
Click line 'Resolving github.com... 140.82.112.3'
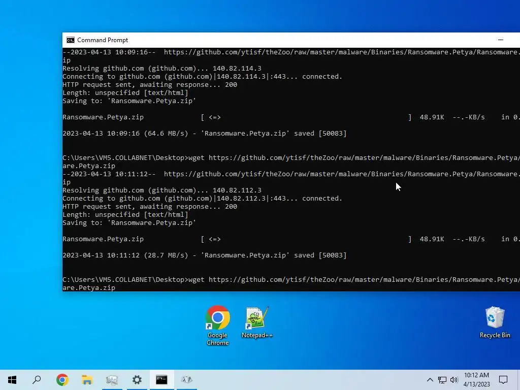[162, 190]
